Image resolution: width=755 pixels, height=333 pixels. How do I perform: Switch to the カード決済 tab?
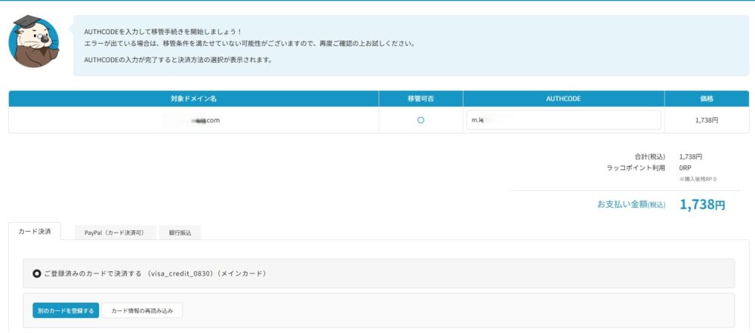(x=35, y=232)
